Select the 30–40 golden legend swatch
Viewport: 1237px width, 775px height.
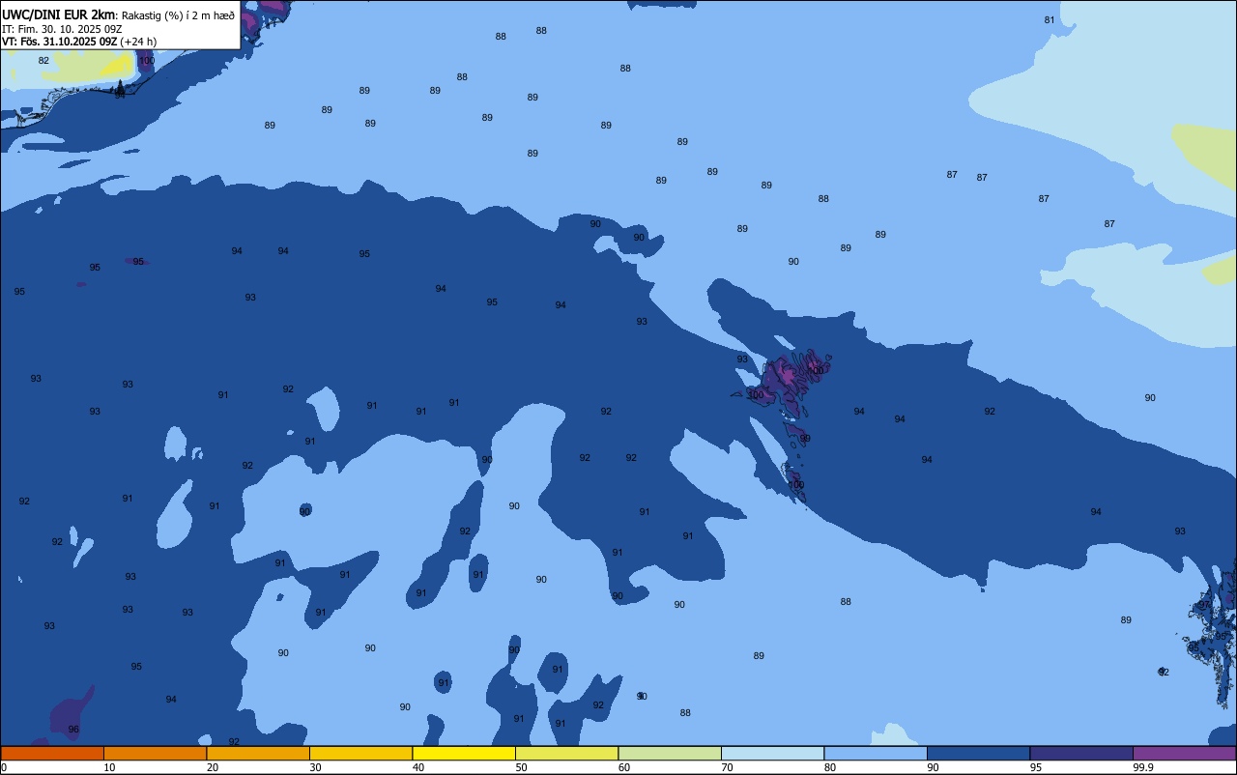tap(360, 753)
